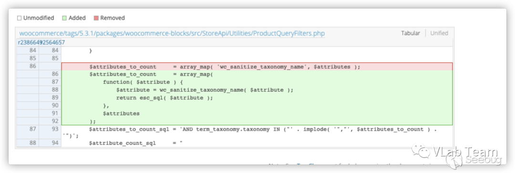
Task: Open new revision 2564657 link
Action: coord(53,43)
